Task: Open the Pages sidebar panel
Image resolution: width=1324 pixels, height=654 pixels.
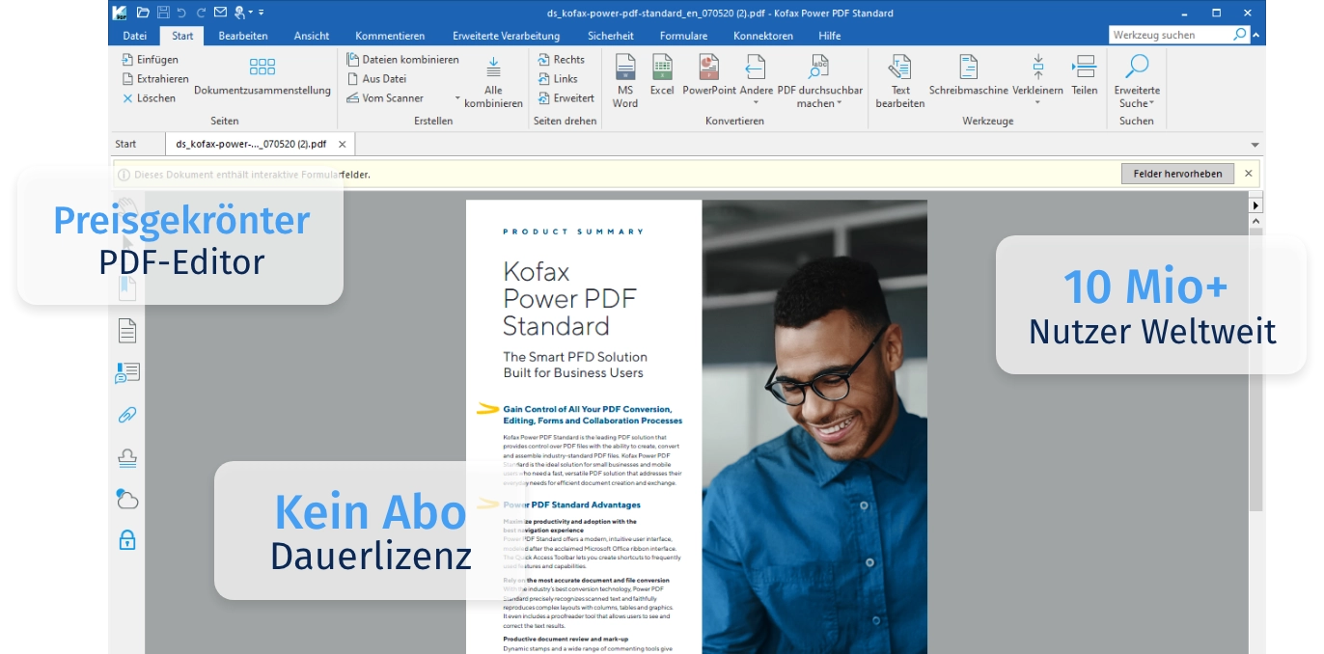Action: [127, 331]
